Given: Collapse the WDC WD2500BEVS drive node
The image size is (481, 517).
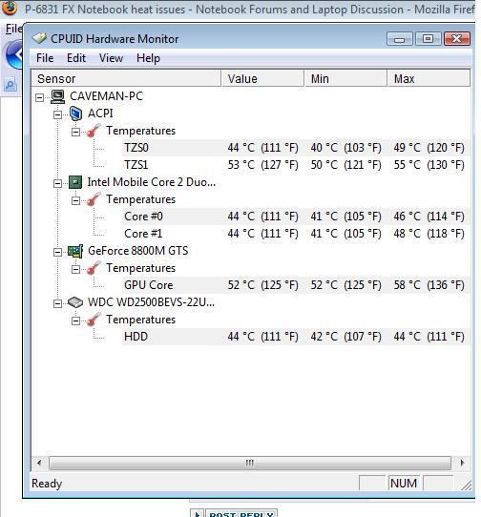Looking at the screenshot, I should pyautogui.click(x=57, y=303).
